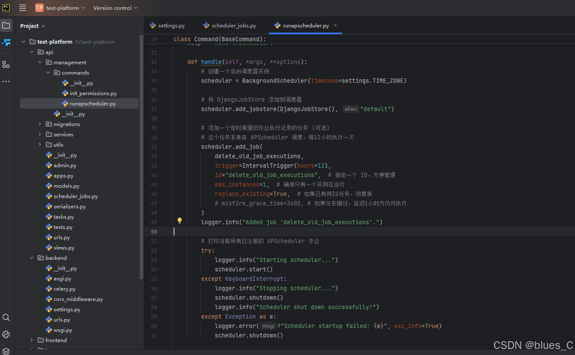Open the main hamburger menu
Image resolution: width=575 pixels, height=355 pixels.
23,8
